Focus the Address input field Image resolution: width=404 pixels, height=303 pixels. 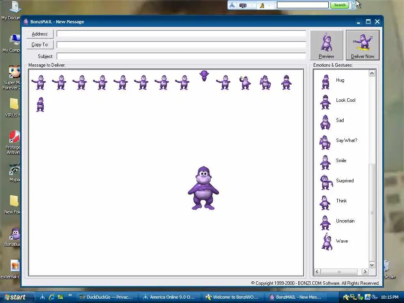tap(181, 34)
